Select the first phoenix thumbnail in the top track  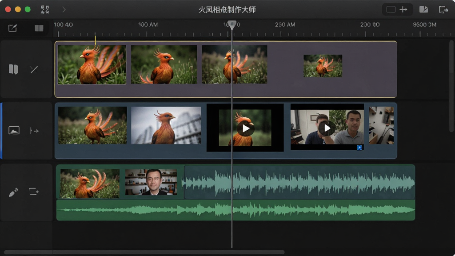pyautogui.click(x=92, y=65)
